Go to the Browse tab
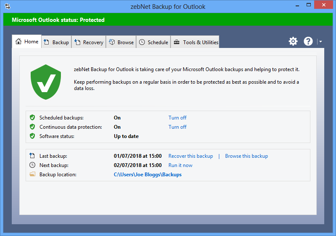Image resolution: width=336 pixels, height=236 pixels. point(121,42)
